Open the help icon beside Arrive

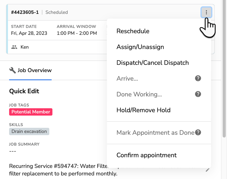(x=198, y=78)
